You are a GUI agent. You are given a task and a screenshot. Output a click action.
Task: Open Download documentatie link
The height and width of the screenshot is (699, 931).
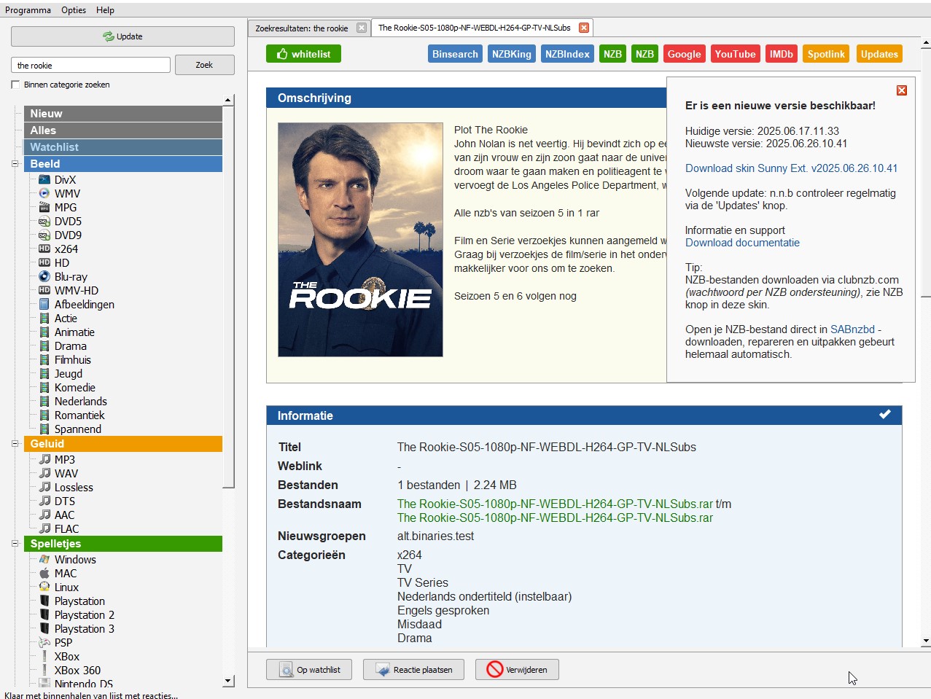(742, 243)
